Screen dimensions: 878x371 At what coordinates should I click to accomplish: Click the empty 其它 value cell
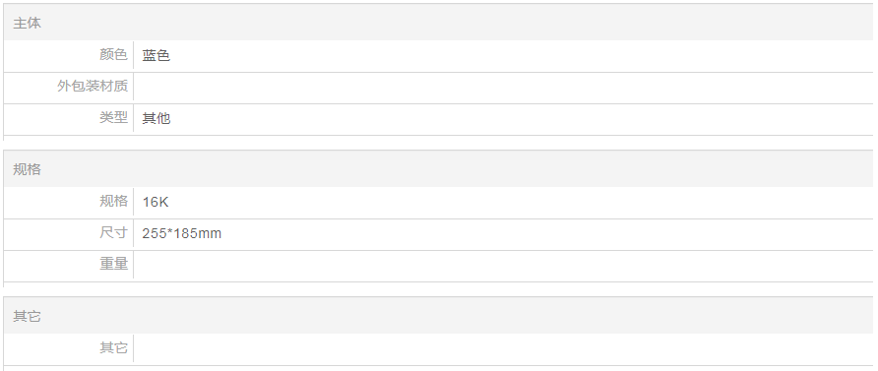point(503,349)
